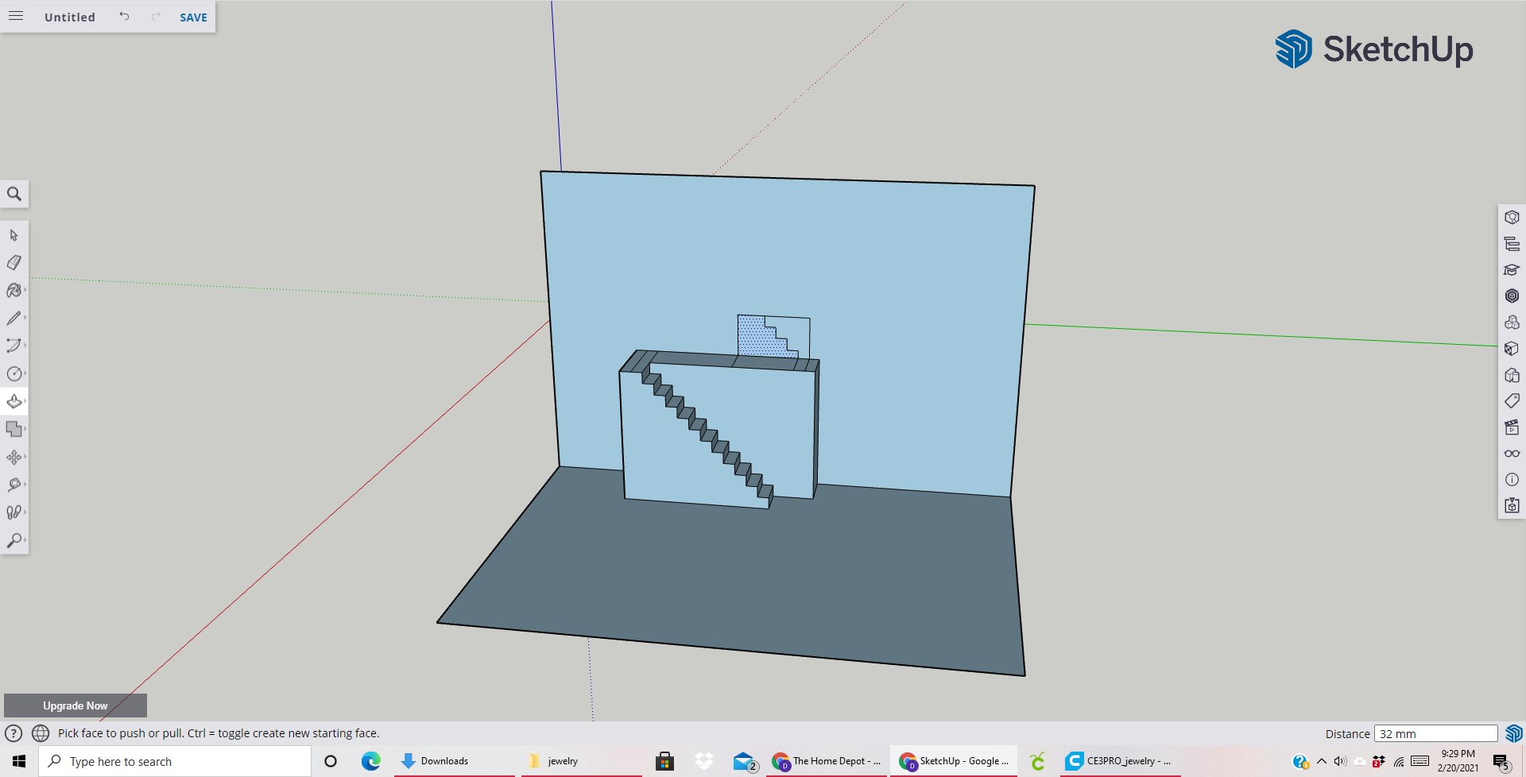
Task: Open the hamburger main menu
Action: pos(15,16)
